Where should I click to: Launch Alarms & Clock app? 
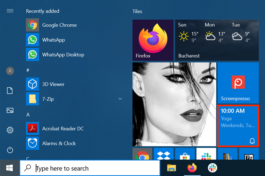[74, 143]
